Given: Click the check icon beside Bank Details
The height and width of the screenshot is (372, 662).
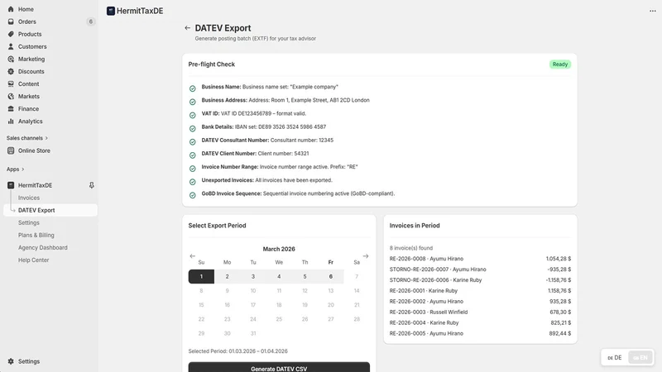Looking at the screenshot, I should coord(193,129).
